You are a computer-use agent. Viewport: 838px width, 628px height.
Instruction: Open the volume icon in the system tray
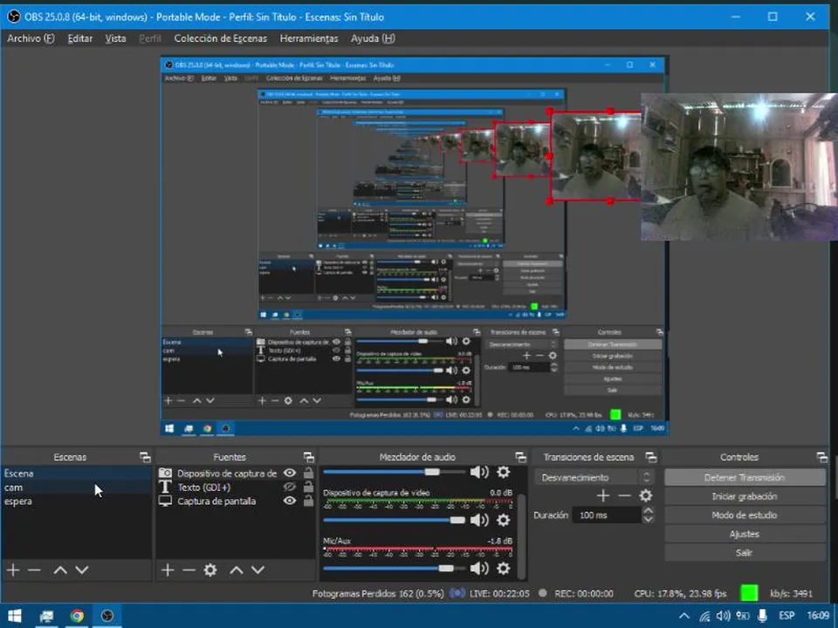[x=723, y=616]
